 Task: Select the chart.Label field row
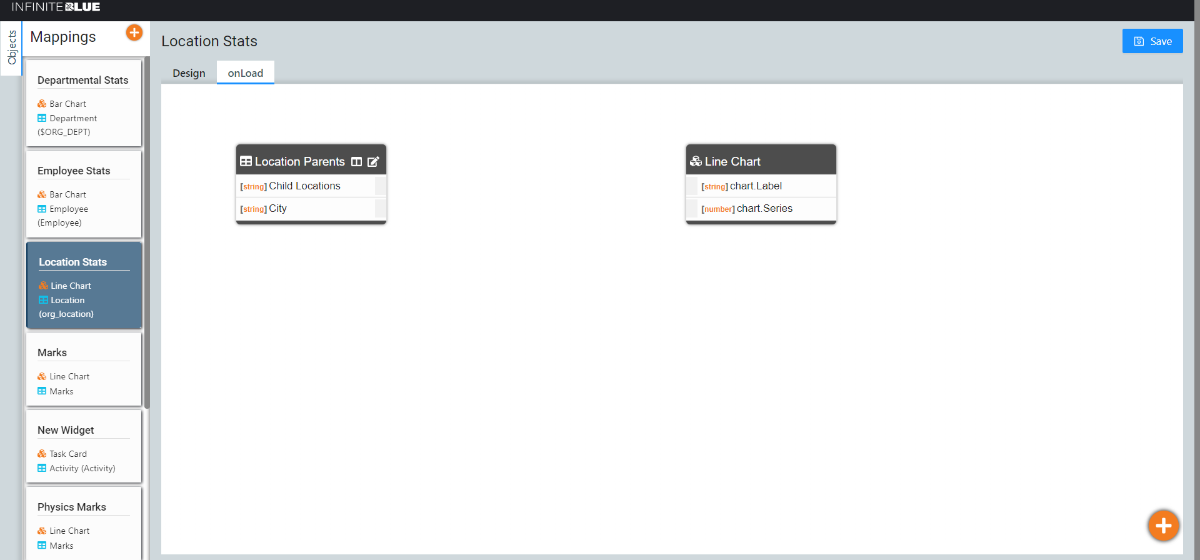(761, 186)
